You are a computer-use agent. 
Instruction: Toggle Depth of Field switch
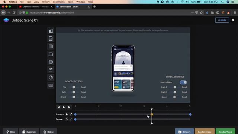coord(183,82)
